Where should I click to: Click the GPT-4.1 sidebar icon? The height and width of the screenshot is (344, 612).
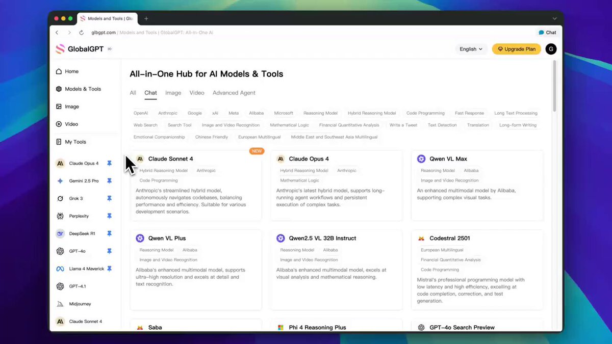60,286
